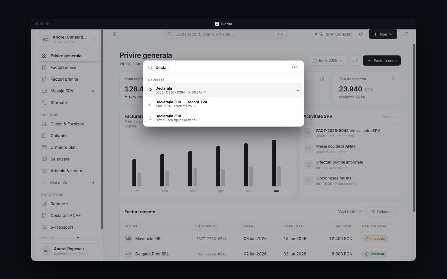Click the Mavericks SRL client row
This screenshot has width=447, height=279.
point(260,239)
